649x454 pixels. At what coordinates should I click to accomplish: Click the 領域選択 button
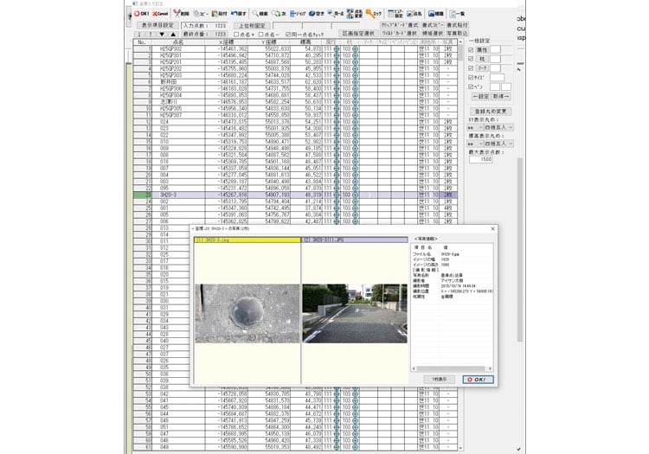click(432, 34)
